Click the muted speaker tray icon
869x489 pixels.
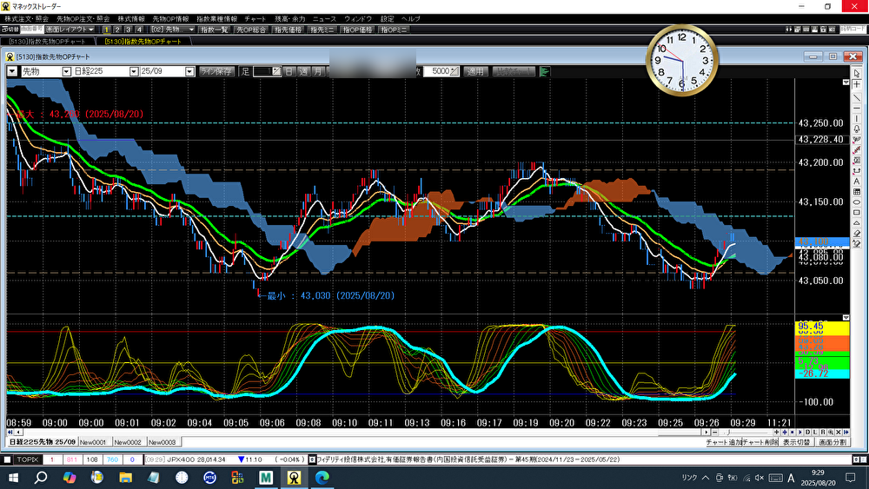coord(760,478)
